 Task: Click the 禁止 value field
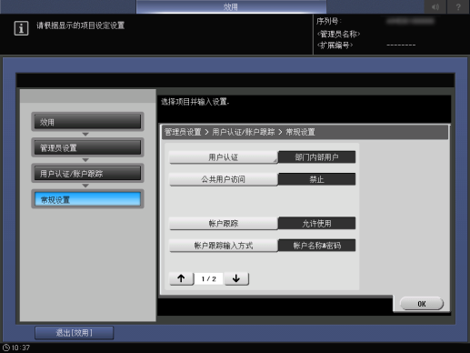(316, 179)
